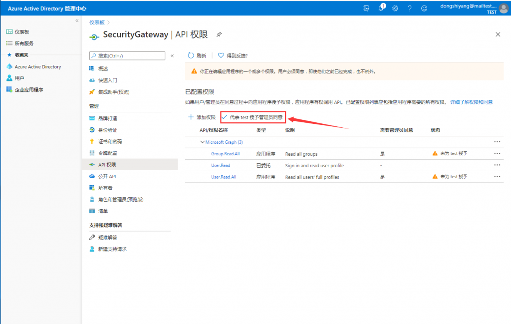
Task: Open more options for User.Read.All row
Action: click(497, 177)
